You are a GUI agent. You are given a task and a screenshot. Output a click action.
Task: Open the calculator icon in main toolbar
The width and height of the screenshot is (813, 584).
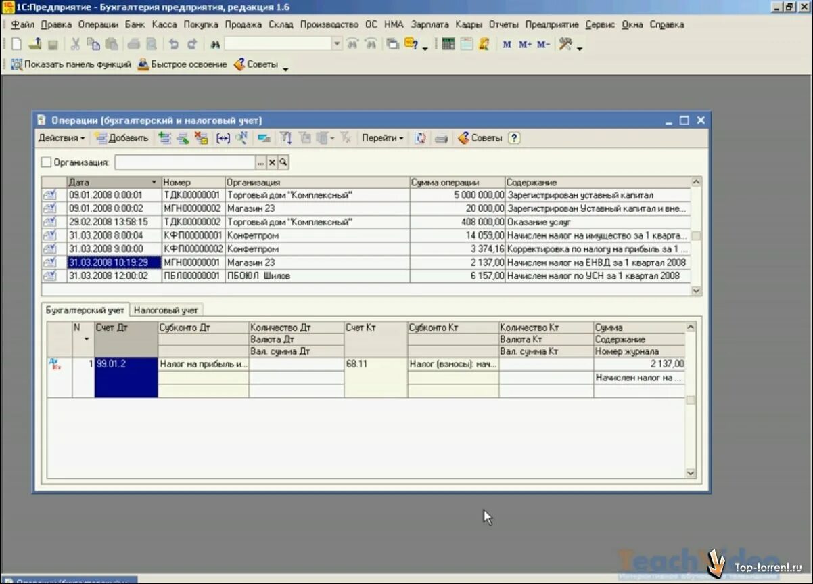[448, 44]
